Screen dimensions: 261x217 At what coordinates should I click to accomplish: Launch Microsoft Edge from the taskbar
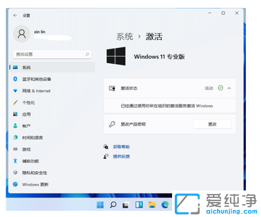click(x=165, y=205)
